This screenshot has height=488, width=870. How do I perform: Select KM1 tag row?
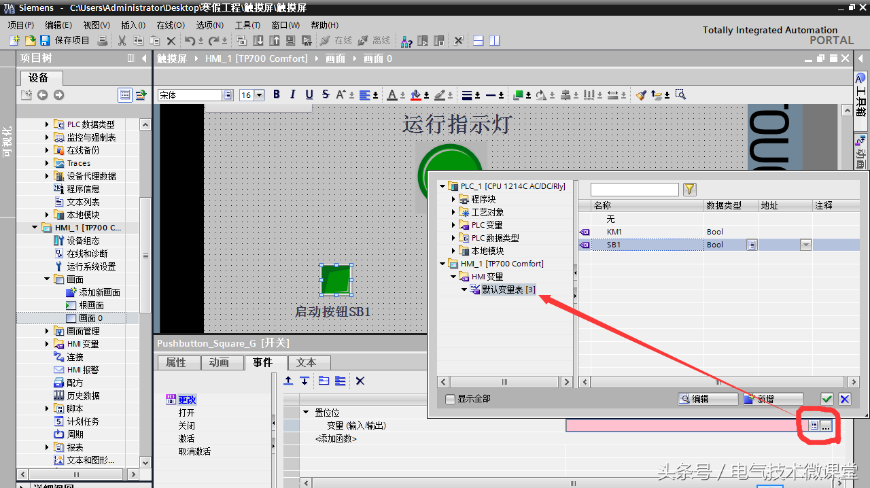pos(718,232)
